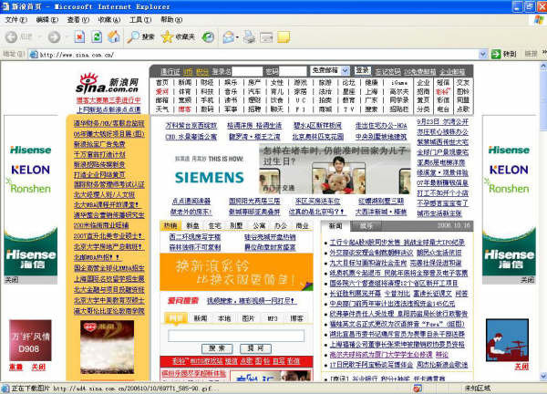This screenshot has height=394, width=547.
Task: Click the 爱问 web search text box
Action: click(x=236, y=336)
